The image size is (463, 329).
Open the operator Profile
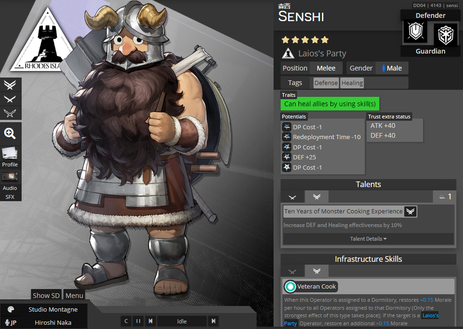pos(10,157)
